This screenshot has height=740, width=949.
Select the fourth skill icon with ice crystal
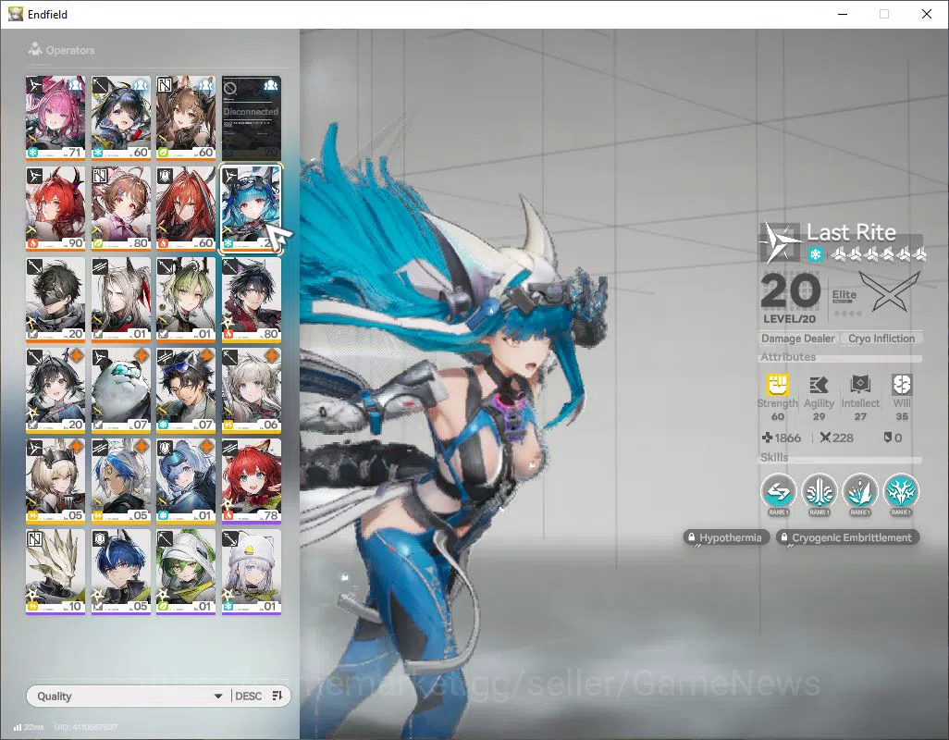pyautogui.click(x=901, y=491)
